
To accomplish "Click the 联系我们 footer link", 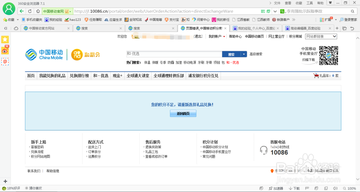I will point(34,171).
